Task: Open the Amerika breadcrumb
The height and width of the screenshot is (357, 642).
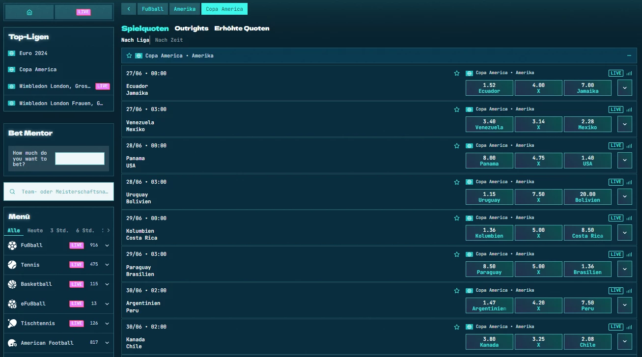Action: point(185,9)
